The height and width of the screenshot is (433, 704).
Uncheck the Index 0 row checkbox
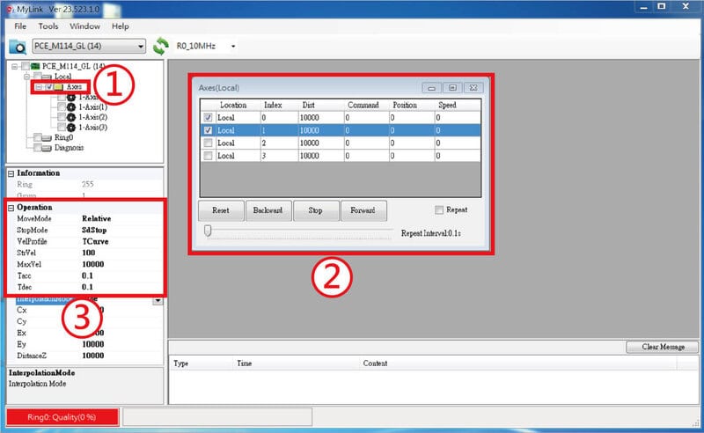pos(208,117)
